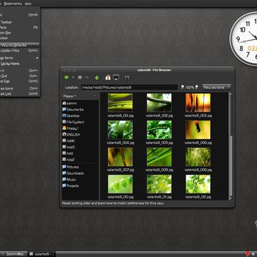Image resolution: width=257 pixels, height=257 pixels.
Task: Select thumbnail vplants8_004.jpg
Action: pos(120,130)
